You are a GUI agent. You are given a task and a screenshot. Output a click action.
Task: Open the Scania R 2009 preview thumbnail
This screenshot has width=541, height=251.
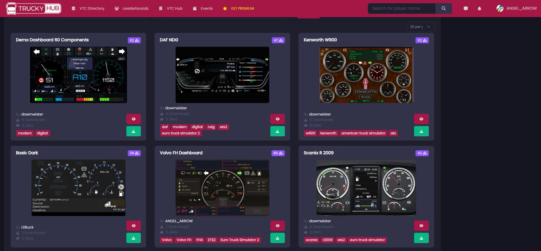coord(366,188)
